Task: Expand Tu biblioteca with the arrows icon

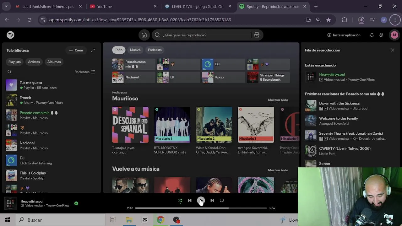Action: coord(93,50)
